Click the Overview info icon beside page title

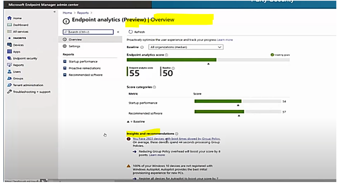[x=66, y=21]
